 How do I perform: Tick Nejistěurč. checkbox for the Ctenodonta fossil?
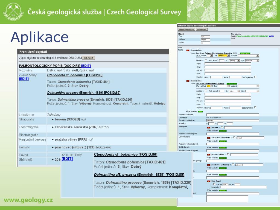pyautogui.click(x=206, y=91)
